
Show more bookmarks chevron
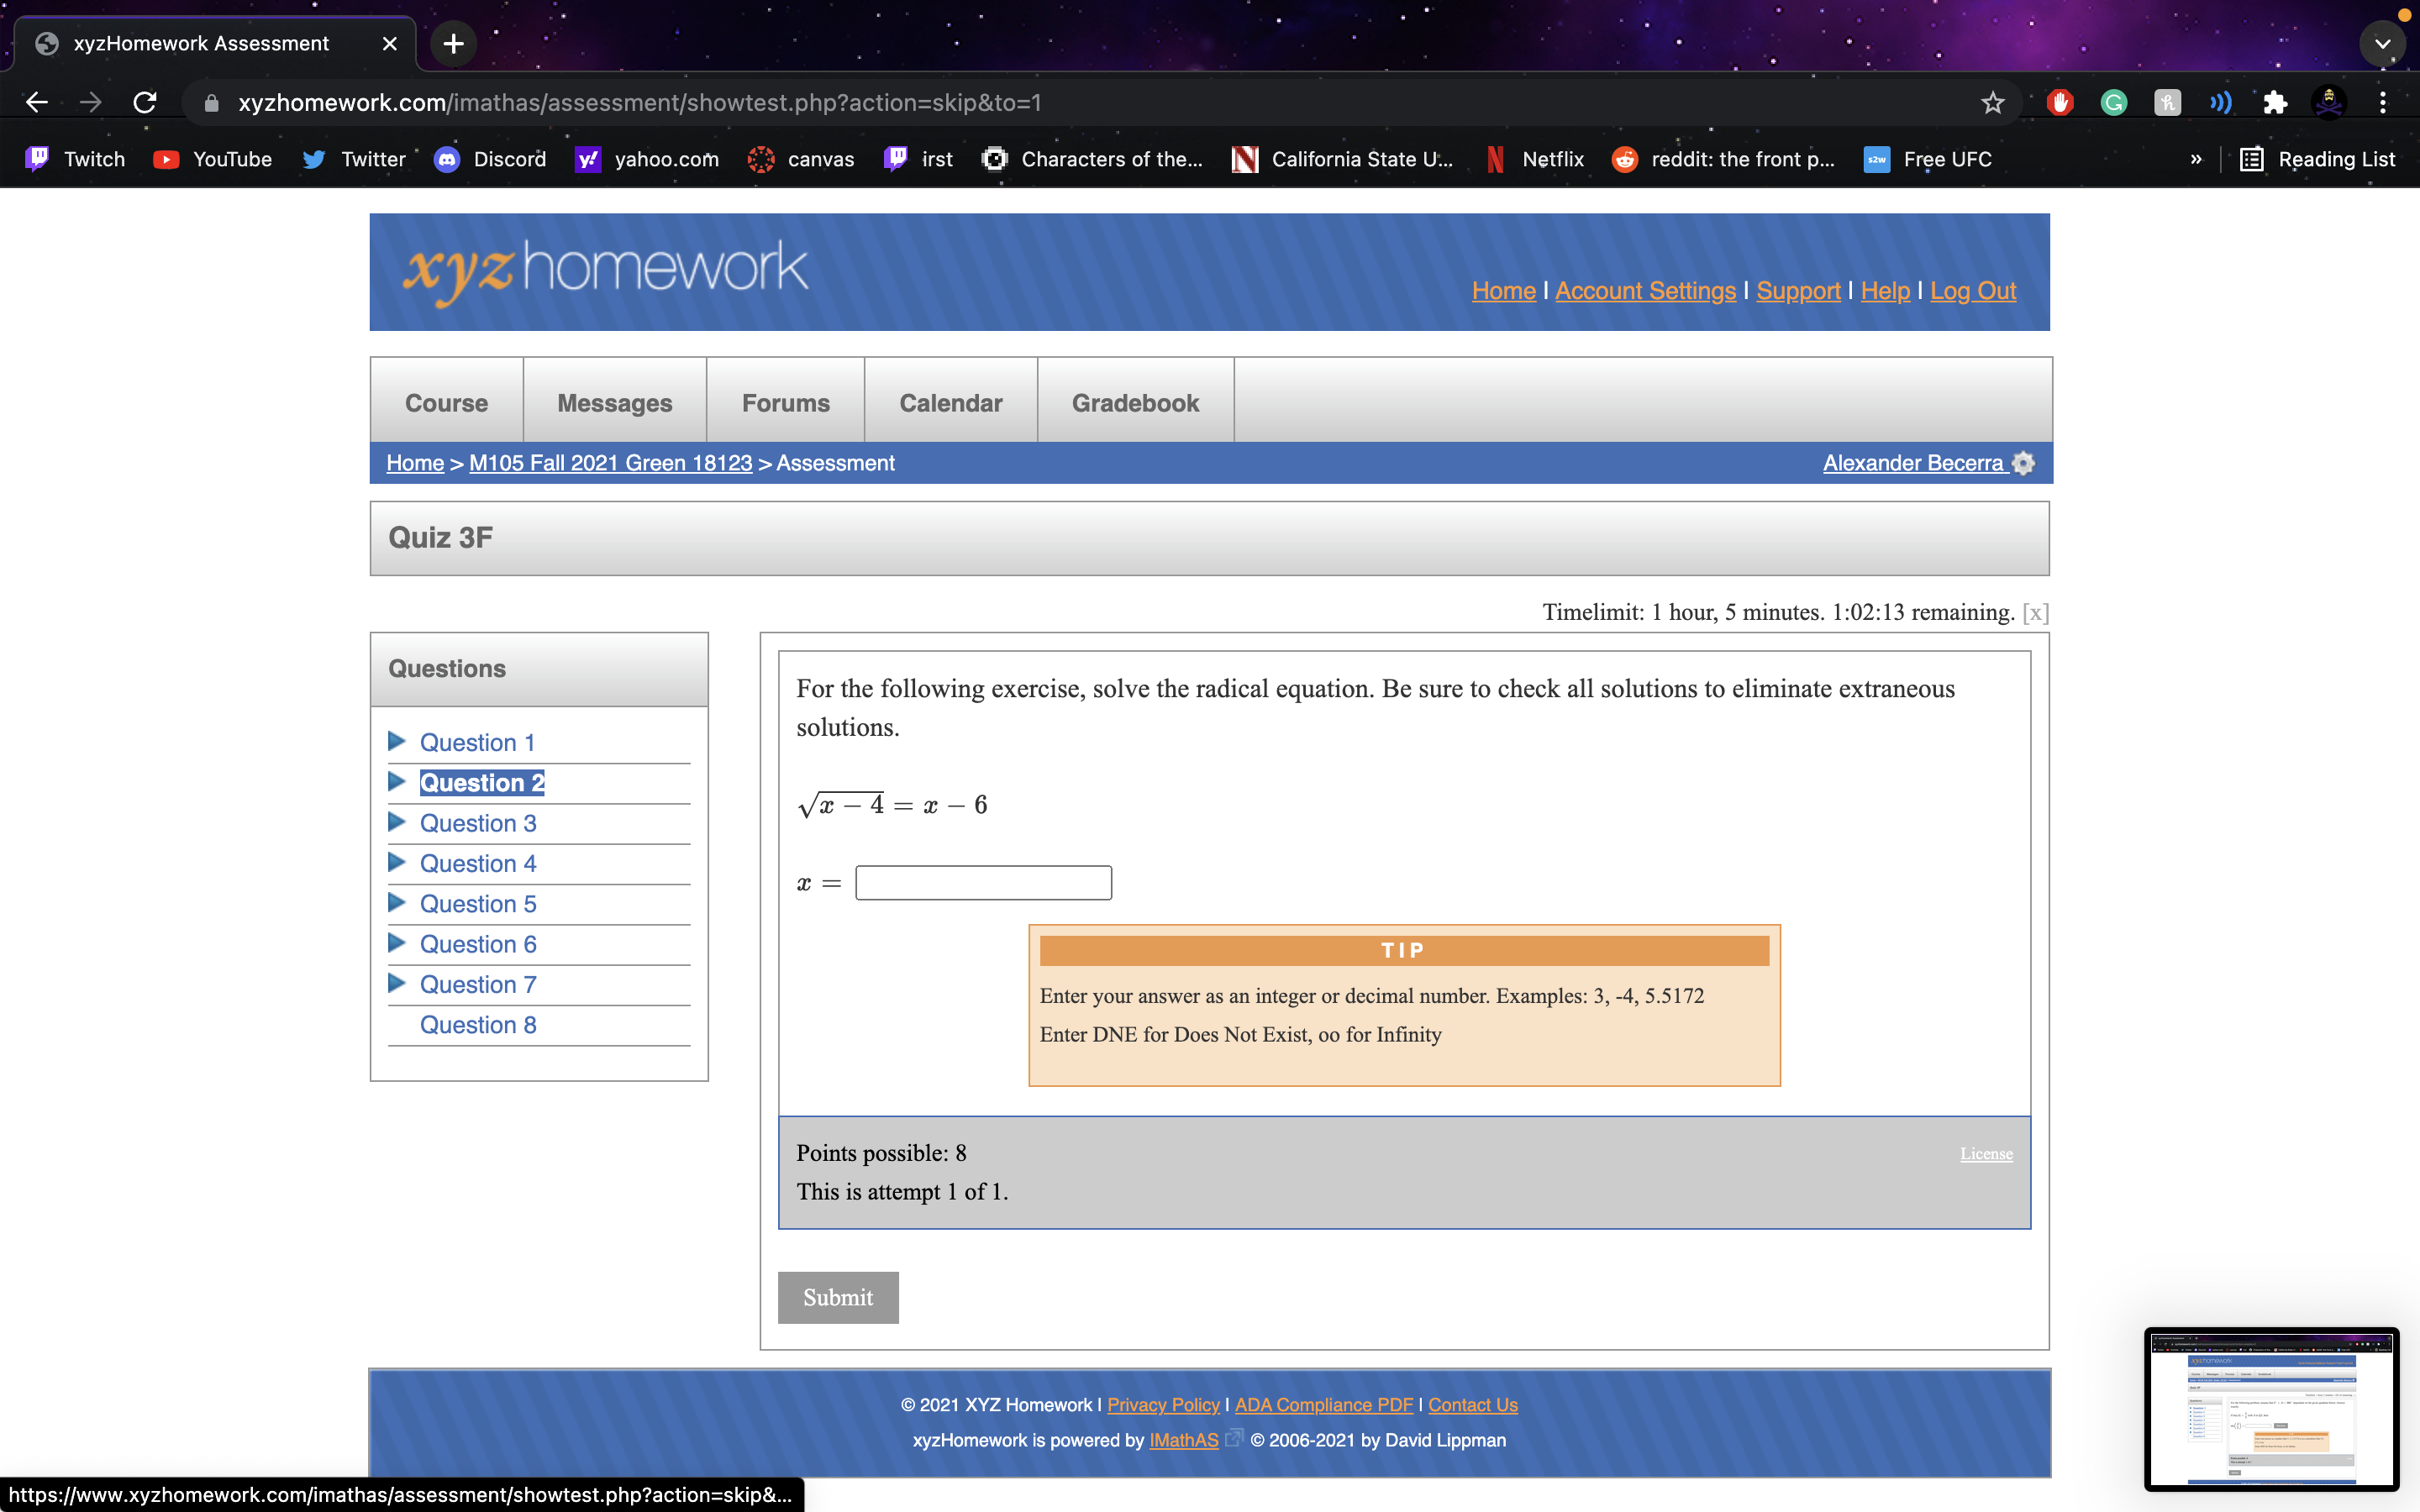pos(2196,159)
